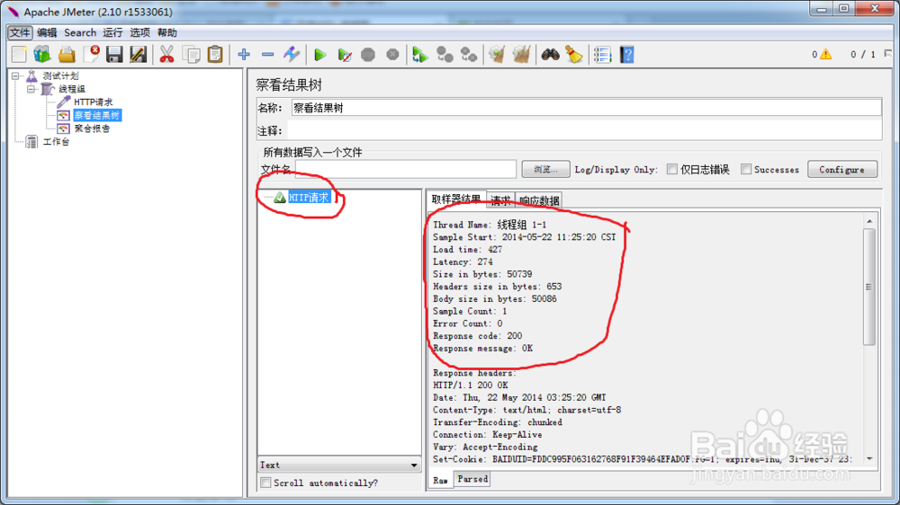This screenshot has height=505, width=900.
Task: Select the HTTP请求 sample result entry
Action: pyautogui.click(x=310, y=197)
